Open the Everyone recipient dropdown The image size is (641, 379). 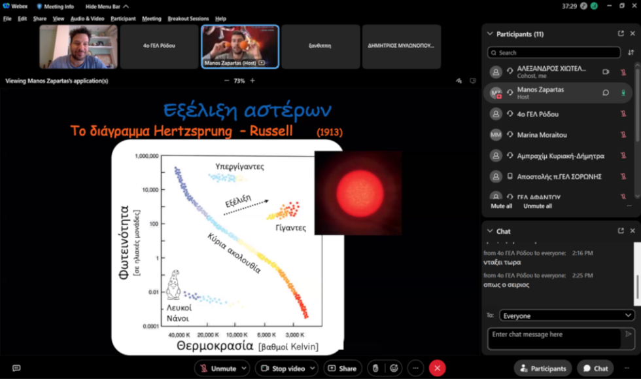point(566,316)
